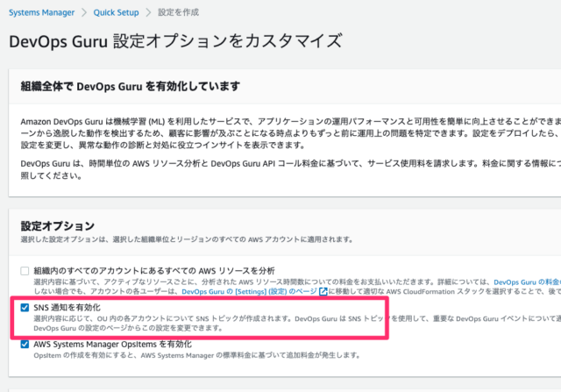Open DevOps Guru の [Settings] (設定) のページ link
561x392 pixels.
tap(249, 292)
